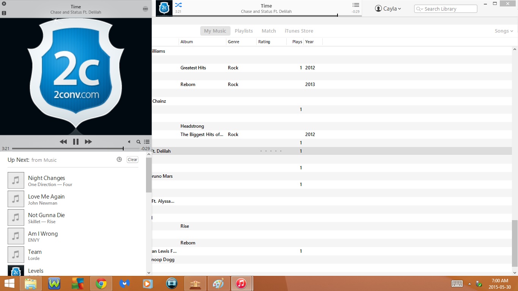This screenshot has height=291, width=518.
Task: Toggle the Up Next list icon in mini player
Action: coord(147,142)
